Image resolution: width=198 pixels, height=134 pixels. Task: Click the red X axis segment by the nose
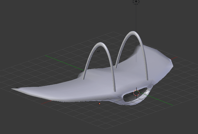tap(174, 58)
